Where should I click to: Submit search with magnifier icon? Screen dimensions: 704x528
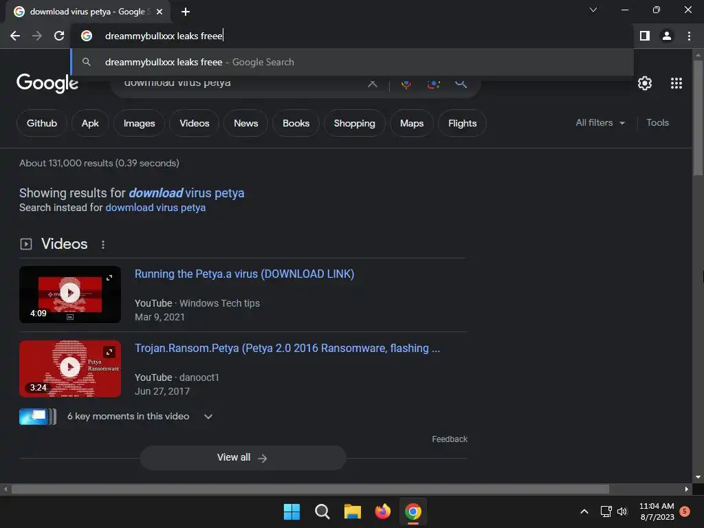461,83
